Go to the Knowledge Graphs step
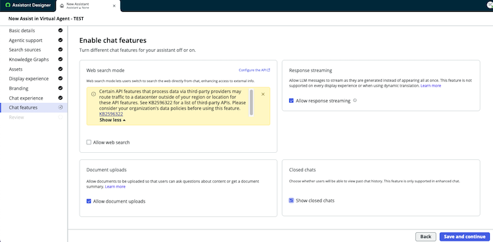Viewport: 493px width, 242px height. pyautogui.click(x=34, y=59)
